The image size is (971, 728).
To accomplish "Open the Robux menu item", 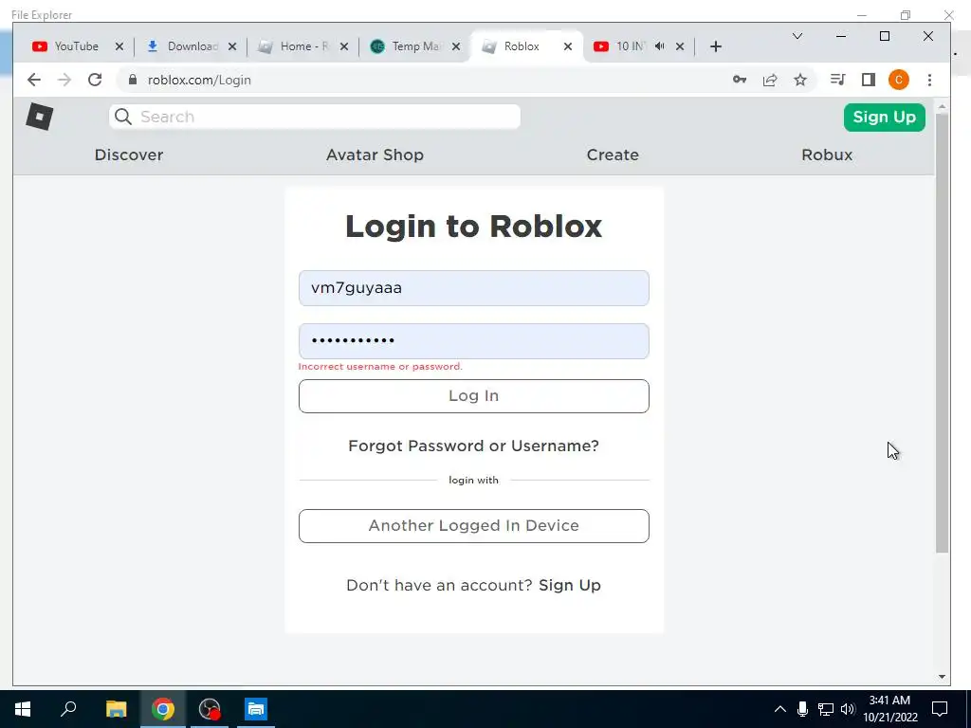I will [x=827, y=155].
